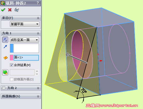The height and width of the screenshot is (109, 143).
Task: Select the 面<1> face selection field
Action: pyautogui.click(x=26, y=58)
